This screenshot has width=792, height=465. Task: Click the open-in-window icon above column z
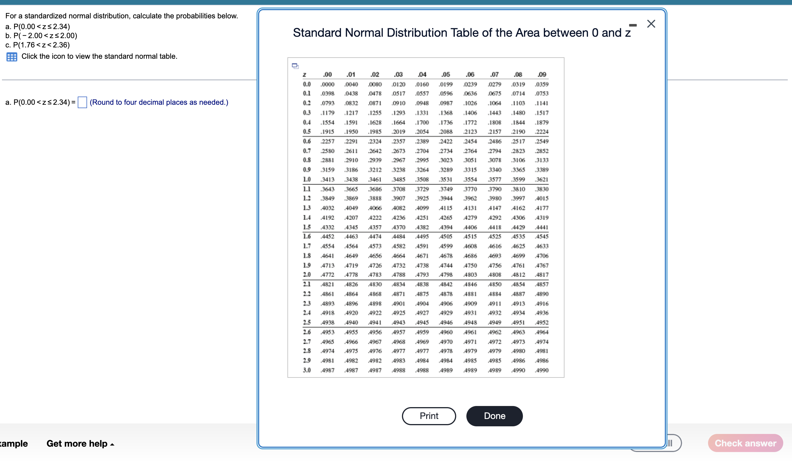pyautogui.click(x=295, y=66)
